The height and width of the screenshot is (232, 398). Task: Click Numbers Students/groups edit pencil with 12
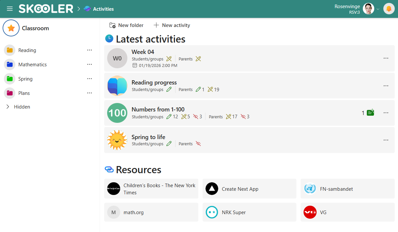click(x=169, y=117)
